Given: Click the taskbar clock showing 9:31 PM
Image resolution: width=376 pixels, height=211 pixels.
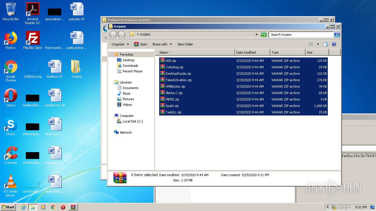Looking at the screenshot, I should 361,207.
